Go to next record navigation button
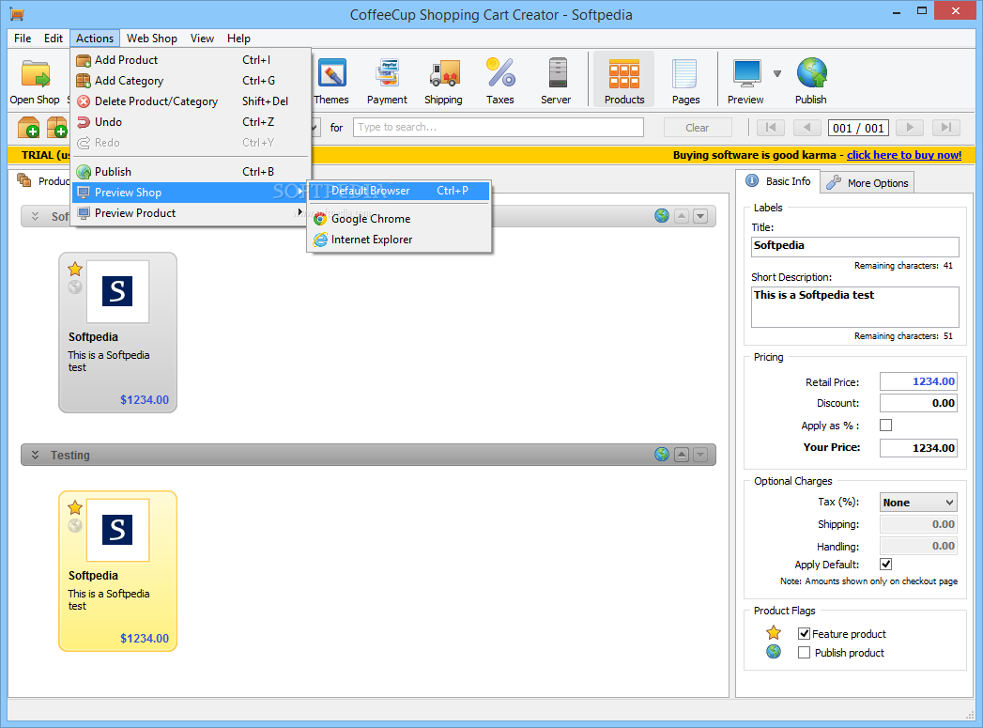Image resolution: width=983 pixels, height=728 pixels. click(910, 128)
